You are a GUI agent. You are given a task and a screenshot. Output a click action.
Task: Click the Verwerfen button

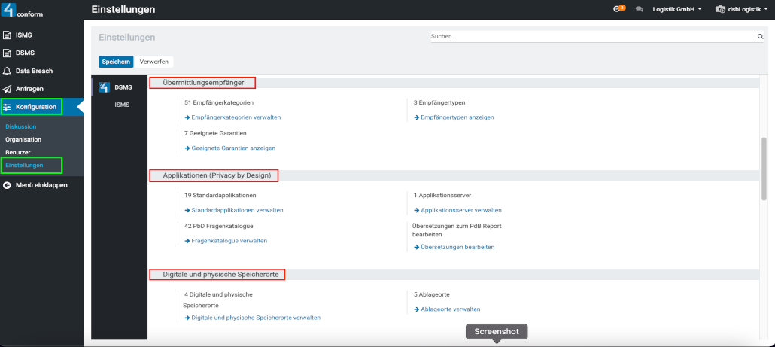pos(154,62)
